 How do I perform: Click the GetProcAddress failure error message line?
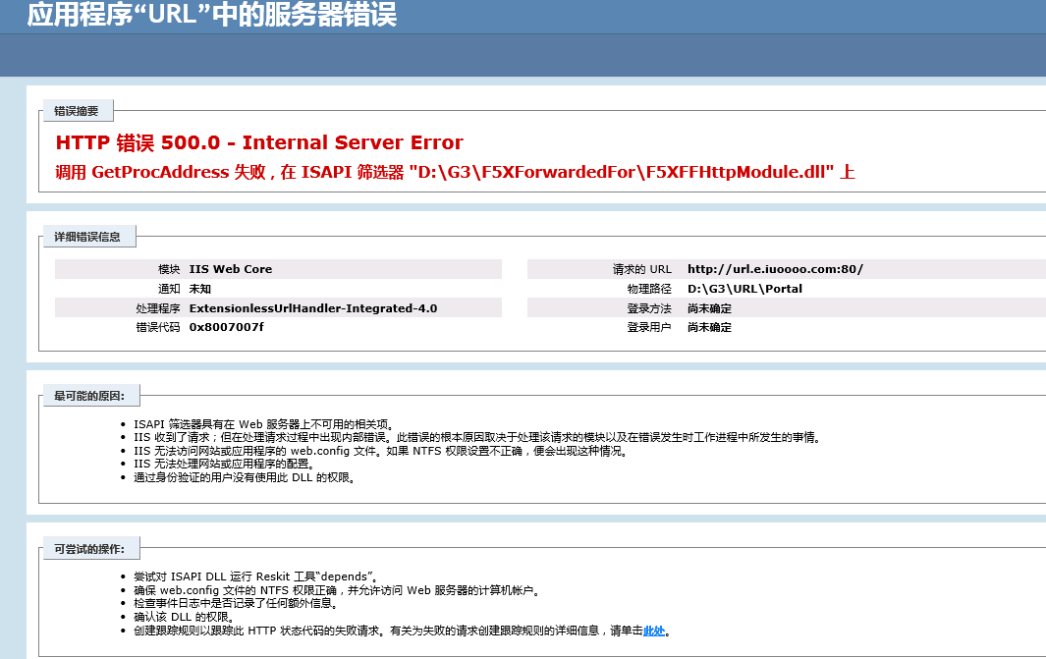(x=455, y=172)
